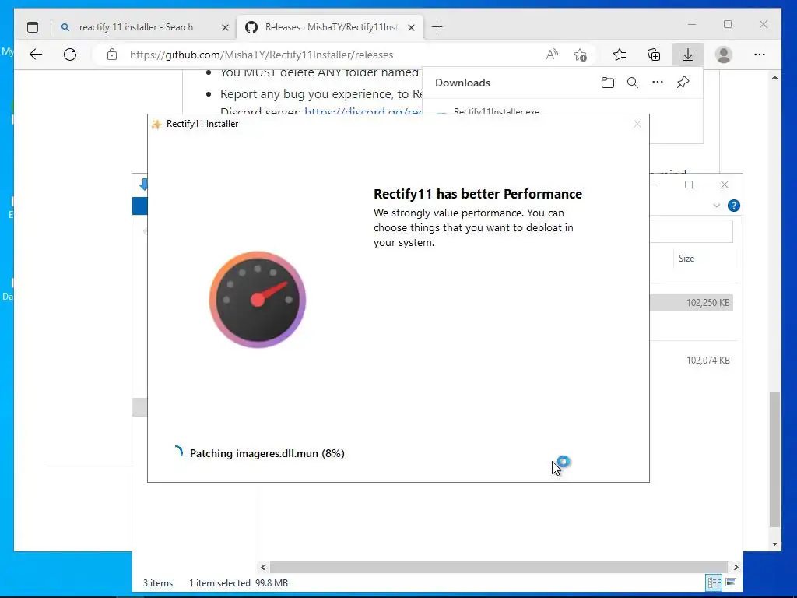Minimize the Edge browser window
The width and height of the screenshot is (797, 598).
(x=692, y=24)
